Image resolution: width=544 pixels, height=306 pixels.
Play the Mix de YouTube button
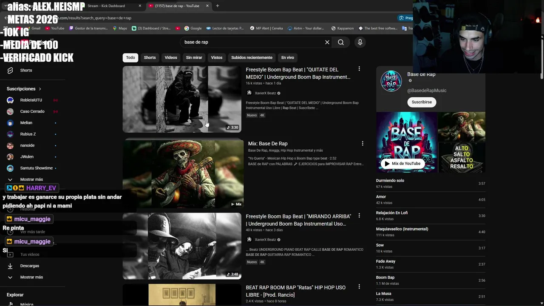click(402, 164)
